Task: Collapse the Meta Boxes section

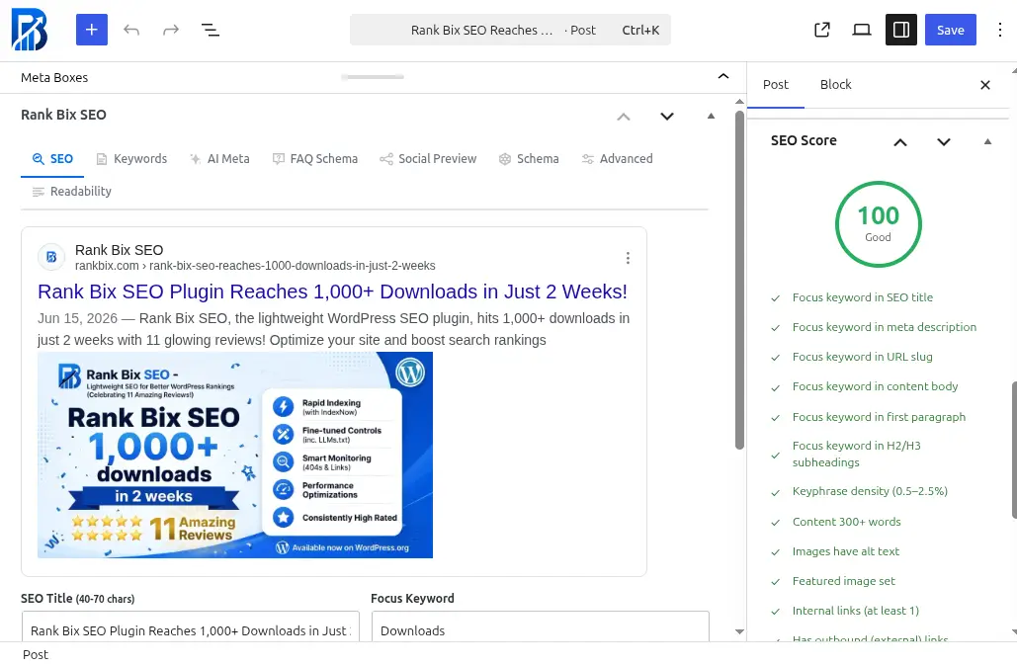Action: point(723,77)
